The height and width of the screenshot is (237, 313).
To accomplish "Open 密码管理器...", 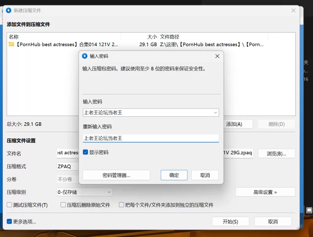I will [116, 175].
